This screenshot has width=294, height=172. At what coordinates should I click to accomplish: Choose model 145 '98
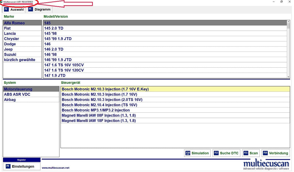165,34
